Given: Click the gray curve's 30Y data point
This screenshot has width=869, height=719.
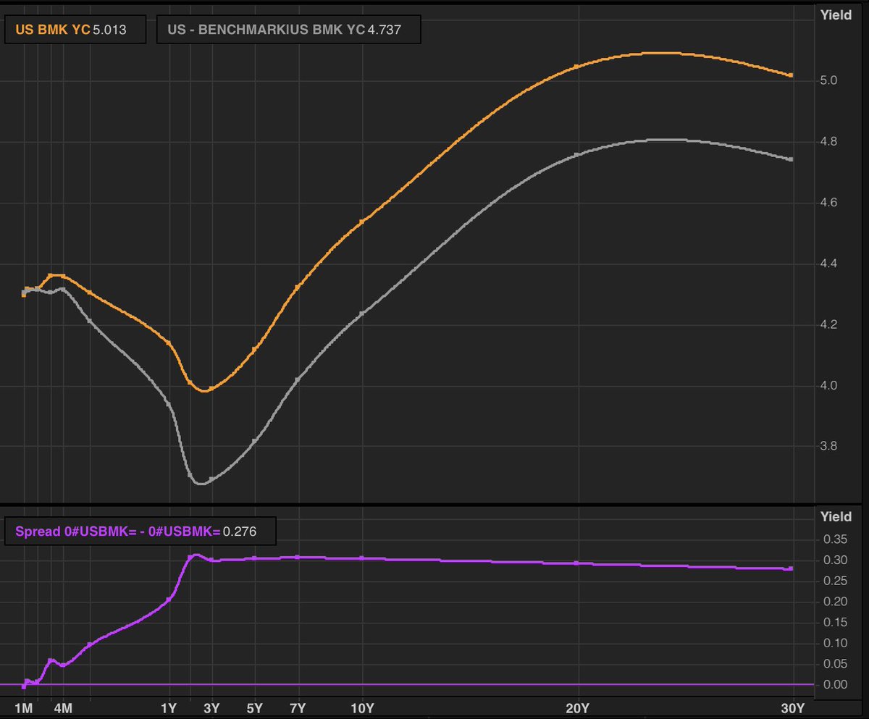Looking at the screenshot, I should (x=791, y=159).
